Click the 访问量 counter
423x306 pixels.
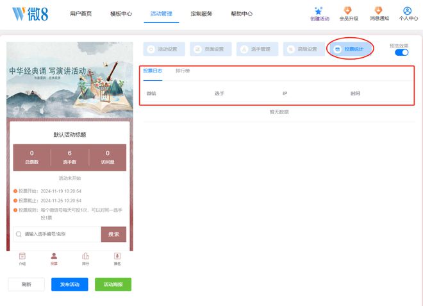pyautogui.click(x=108, y=157)
